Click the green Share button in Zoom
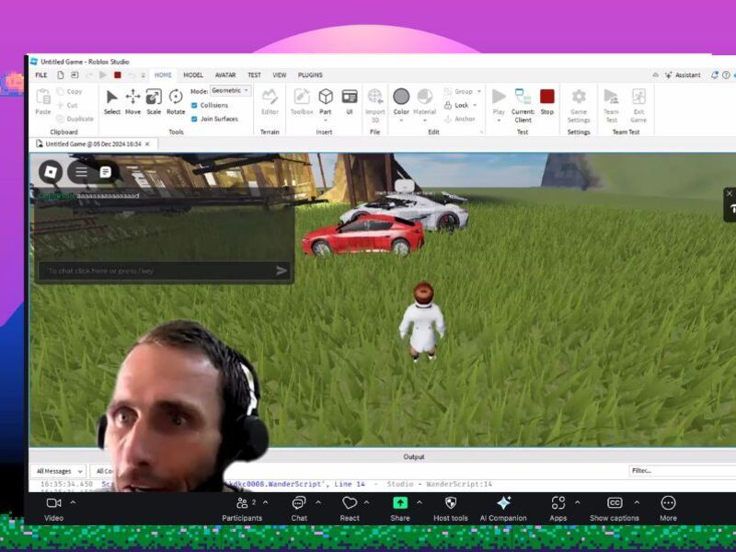This screenshot has height=552, width=736. [400, 503]
